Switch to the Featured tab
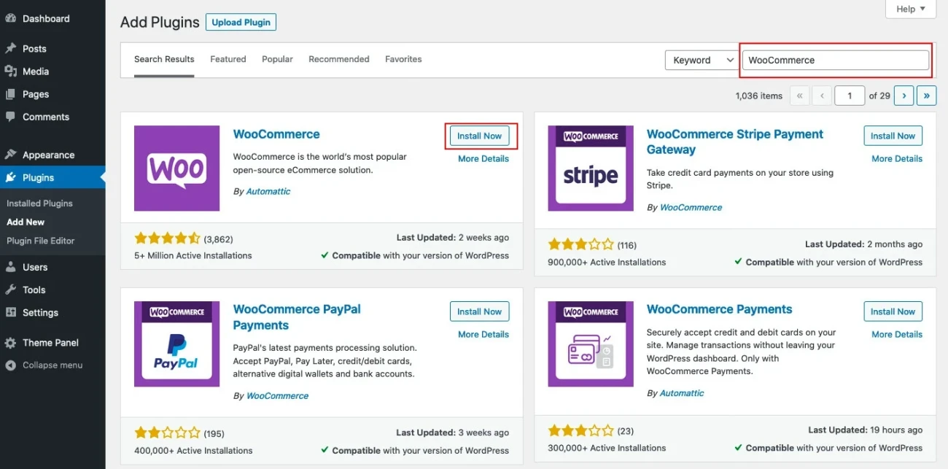The height and width of the screenshot is (469, 948). pyautogui.click(x=228, y=59)
